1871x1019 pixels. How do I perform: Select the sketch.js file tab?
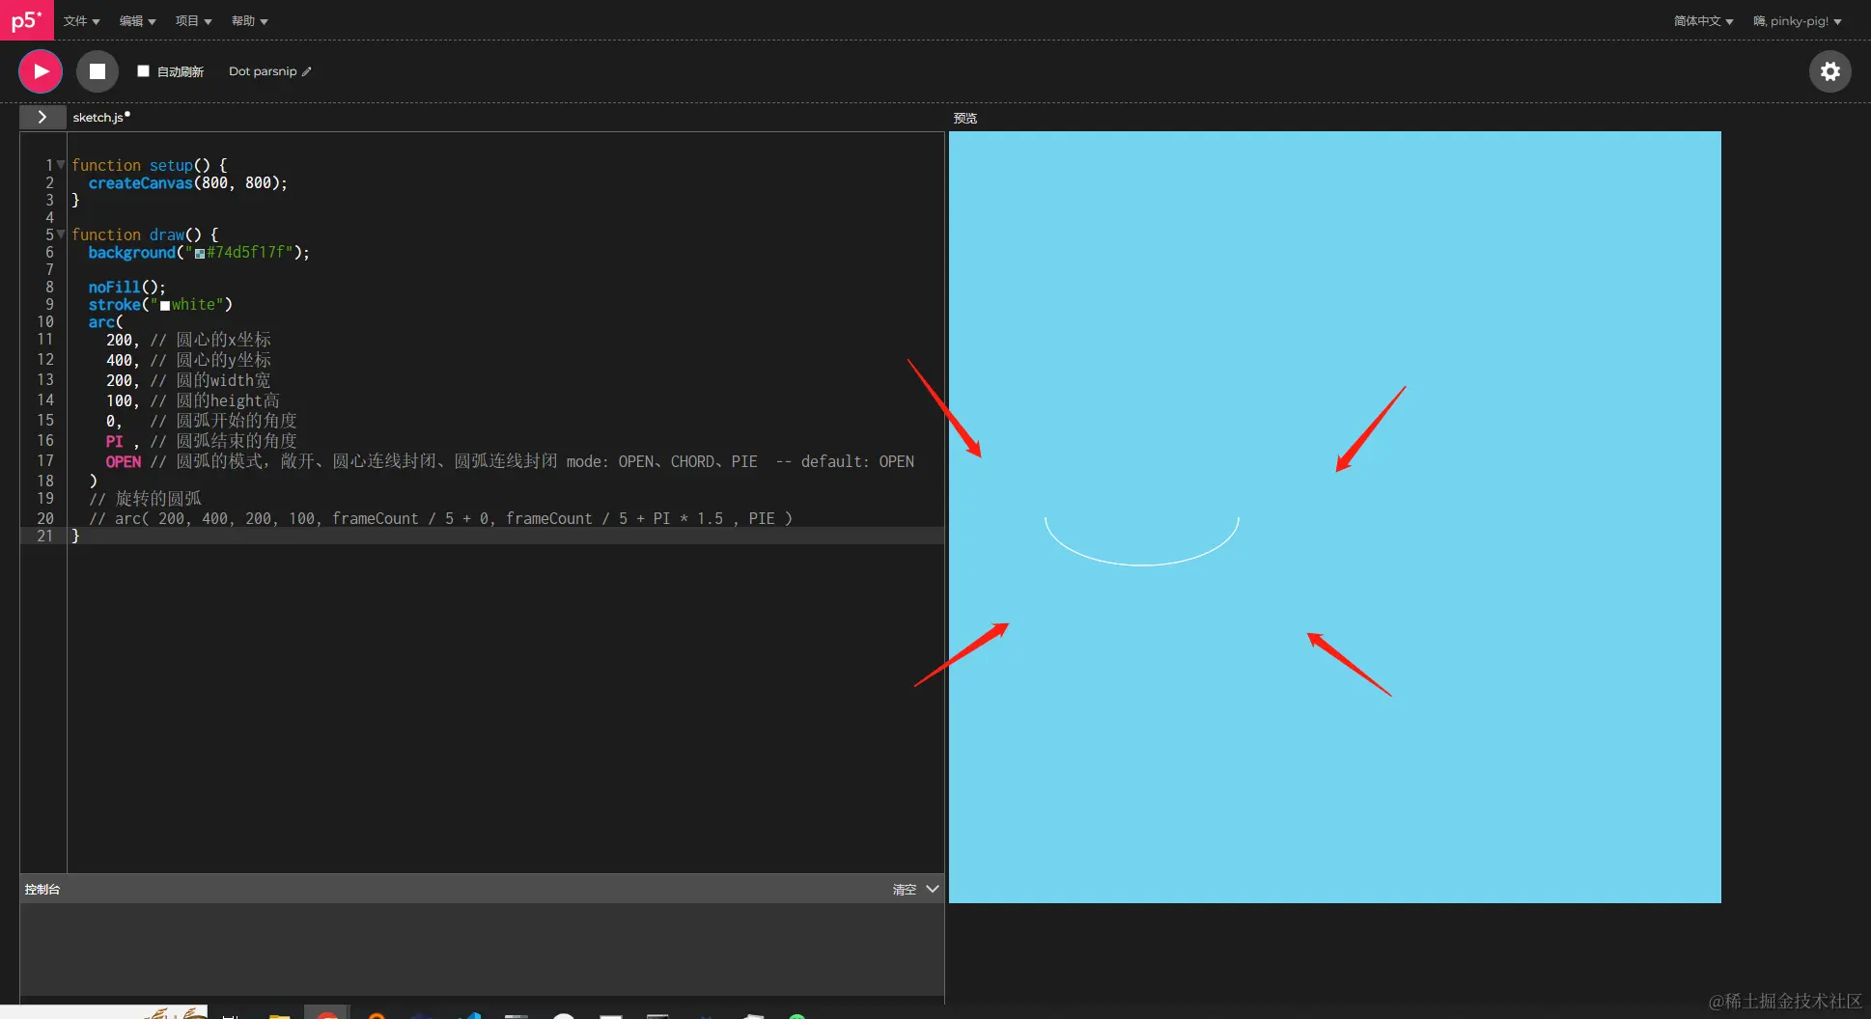coord(101,117)
